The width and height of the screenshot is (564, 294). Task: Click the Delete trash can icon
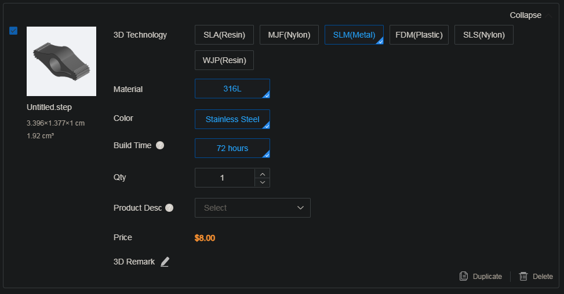pyautogui.click(x=523, y=277)
